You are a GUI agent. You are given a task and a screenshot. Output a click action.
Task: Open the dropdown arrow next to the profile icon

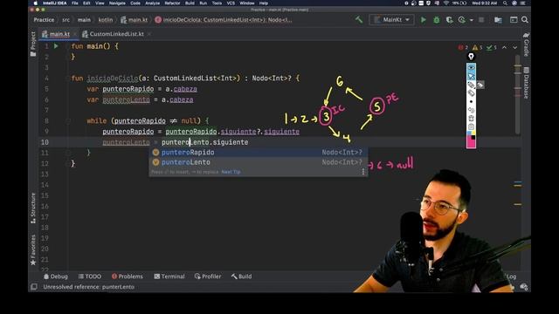coord(472,20)
